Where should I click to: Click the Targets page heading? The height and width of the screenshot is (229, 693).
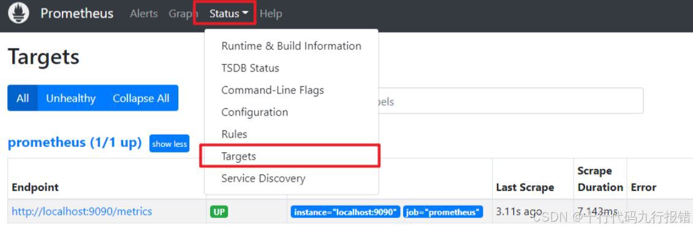click(x=44, y=56)
